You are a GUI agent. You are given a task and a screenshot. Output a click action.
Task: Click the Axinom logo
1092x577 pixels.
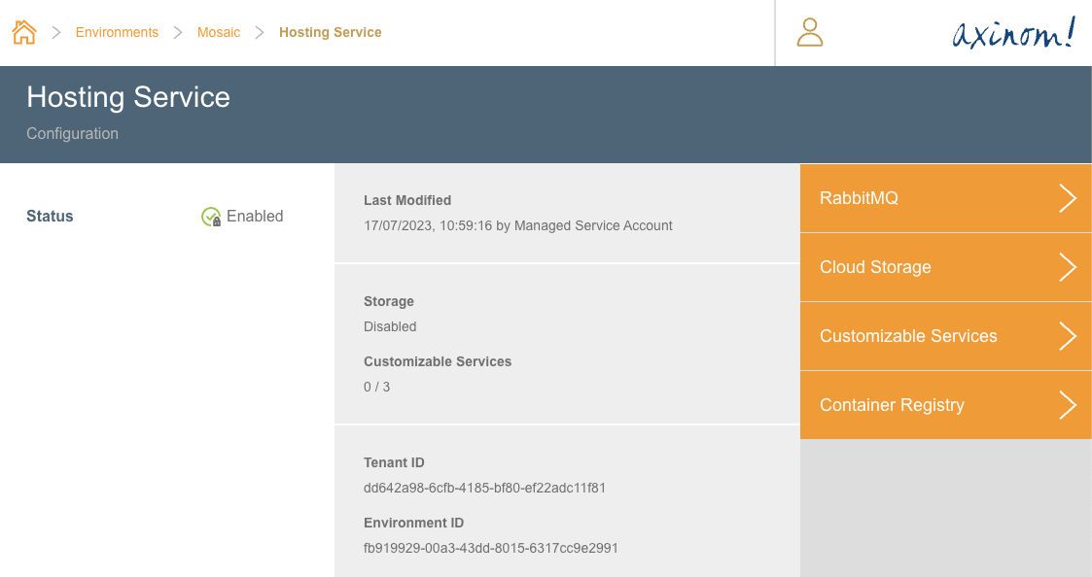point(1014,32)
